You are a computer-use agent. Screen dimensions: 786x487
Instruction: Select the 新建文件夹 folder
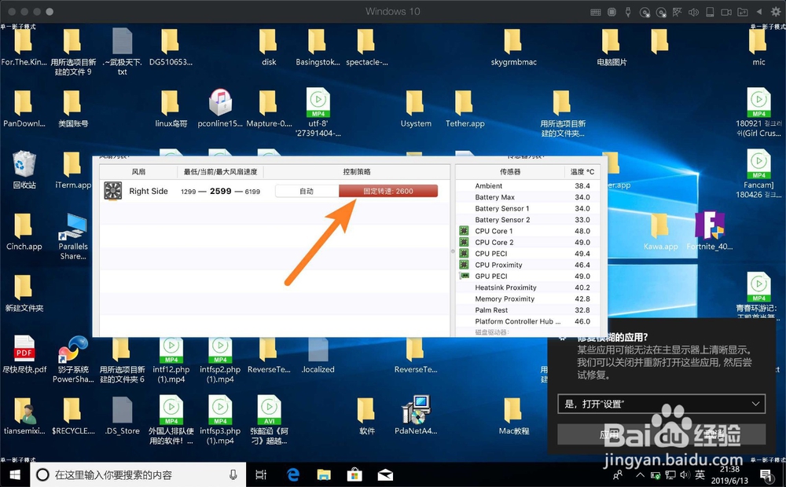[24, 293]
